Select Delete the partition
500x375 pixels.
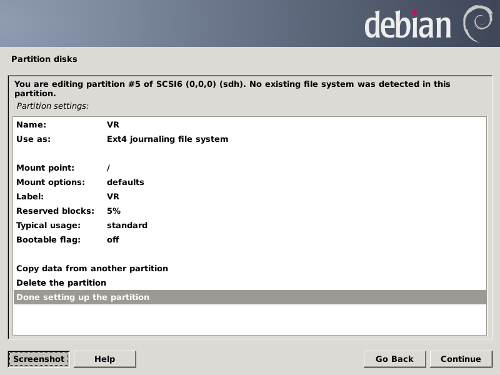[61, 282]
